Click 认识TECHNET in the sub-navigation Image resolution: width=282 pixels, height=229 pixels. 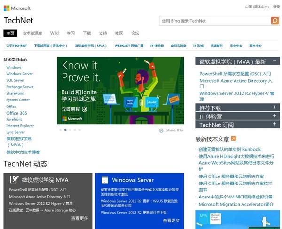pos(16,46)
